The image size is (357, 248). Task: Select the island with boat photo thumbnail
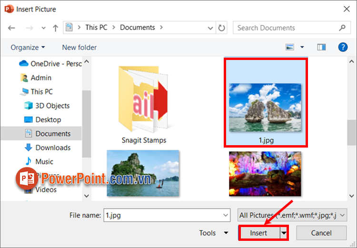tap(143, 173)
